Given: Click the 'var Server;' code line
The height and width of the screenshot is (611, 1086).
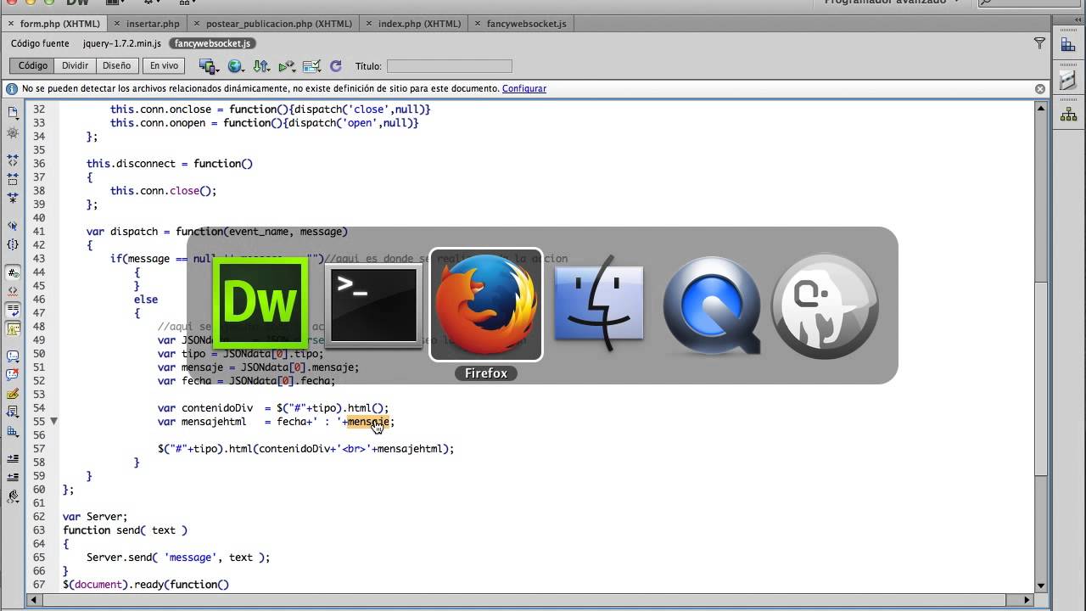Looking at the screenshot, I should coord(95,517).
